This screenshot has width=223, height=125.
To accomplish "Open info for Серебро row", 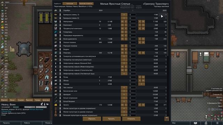I will tap(60, 10).
